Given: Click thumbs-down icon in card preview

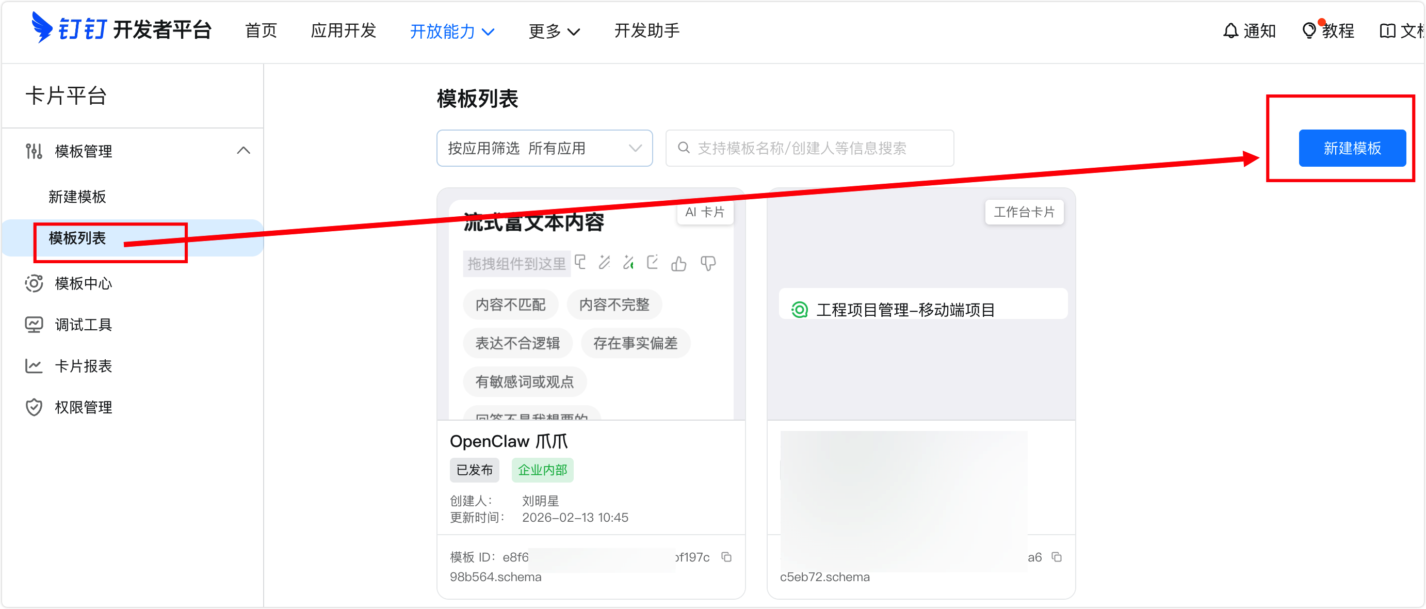Looking at the screenshot, I should (x=708, y=264).
